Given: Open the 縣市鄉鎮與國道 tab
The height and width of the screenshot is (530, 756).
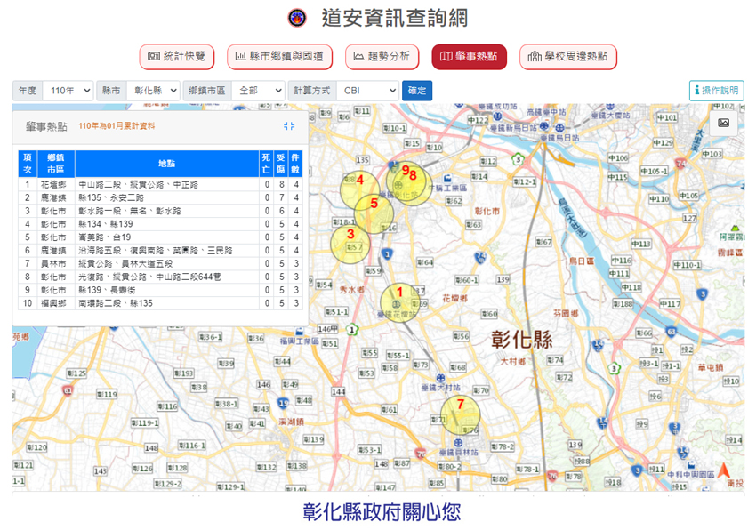Looking at the screenshot, I should pyautogui.click(x=279, y=57).
